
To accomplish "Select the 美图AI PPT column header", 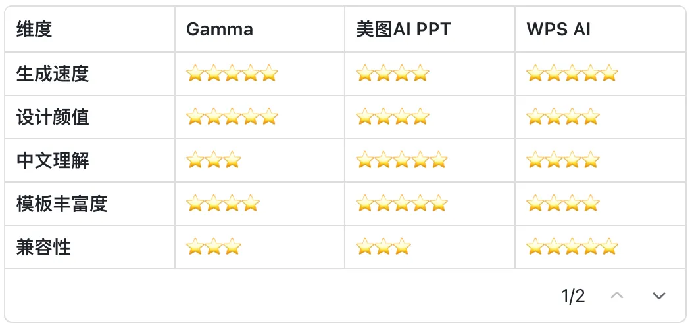I will 403,30.
